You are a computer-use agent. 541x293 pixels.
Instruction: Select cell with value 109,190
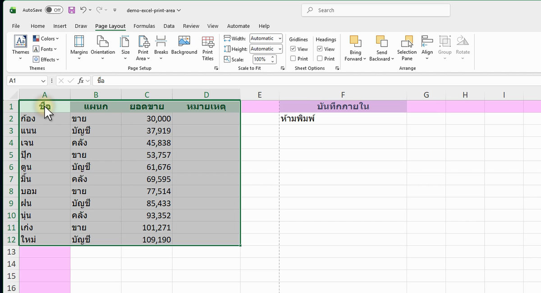click(x=147, y=239)
